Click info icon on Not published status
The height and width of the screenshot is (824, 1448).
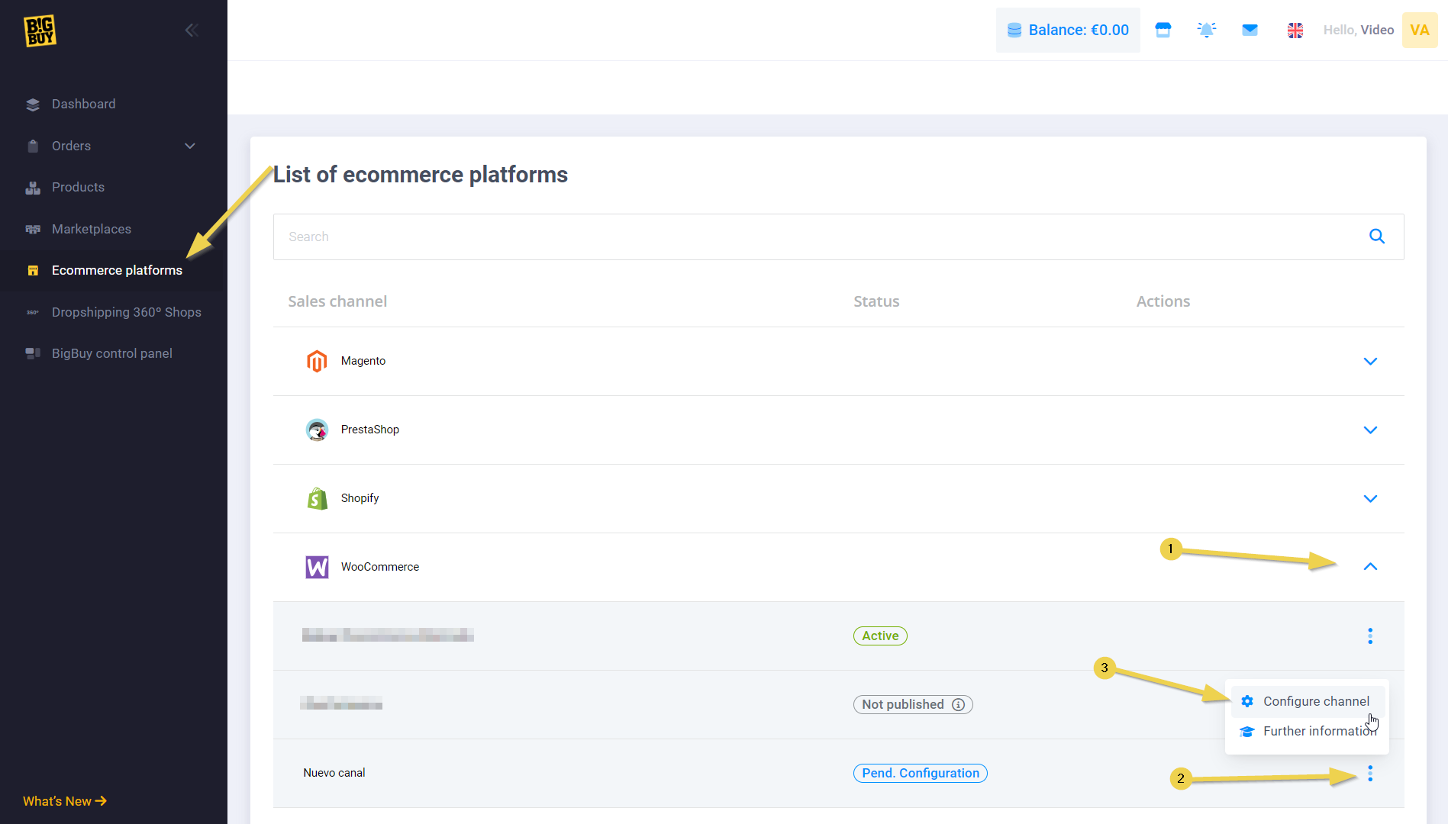point(958,705)
